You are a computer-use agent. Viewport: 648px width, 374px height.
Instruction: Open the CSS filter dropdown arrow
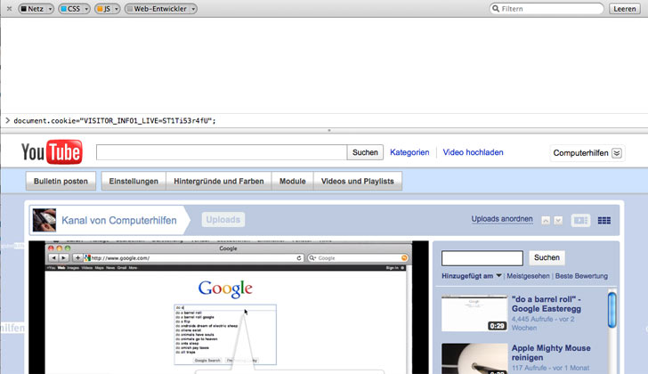[86, 9]
